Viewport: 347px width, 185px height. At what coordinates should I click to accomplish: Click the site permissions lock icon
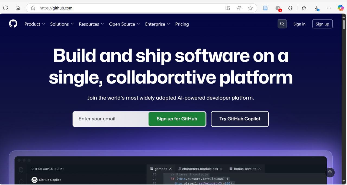coord(33,8)
